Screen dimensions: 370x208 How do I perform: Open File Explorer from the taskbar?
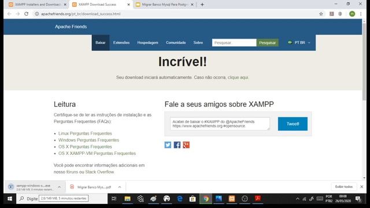[127, 199]
